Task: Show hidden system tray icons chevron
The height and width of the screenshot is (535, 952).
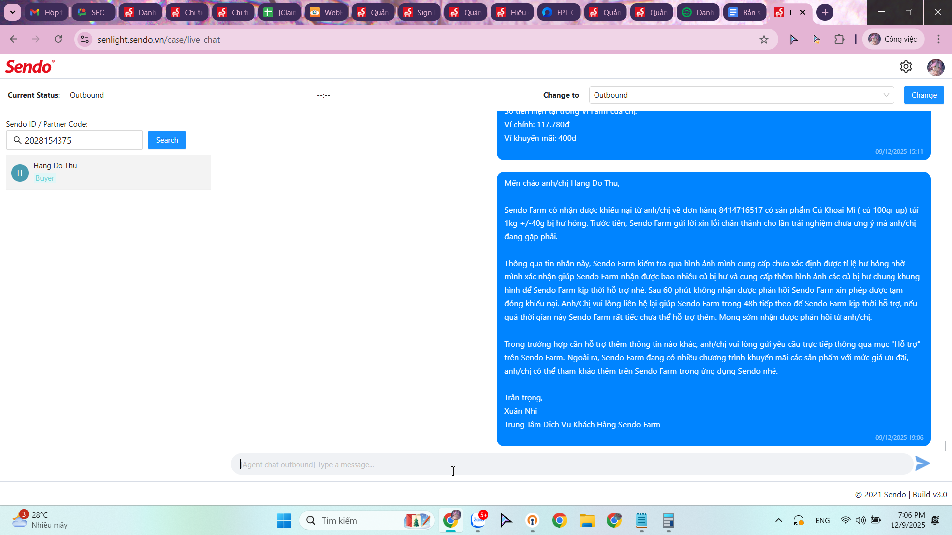Action: click(x=778, y=520)
